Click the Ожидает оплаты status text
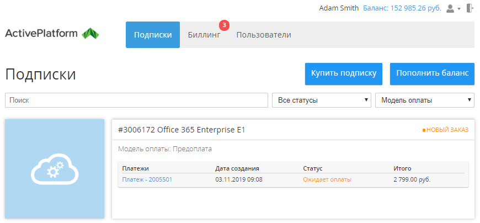 tap(327, 179)
